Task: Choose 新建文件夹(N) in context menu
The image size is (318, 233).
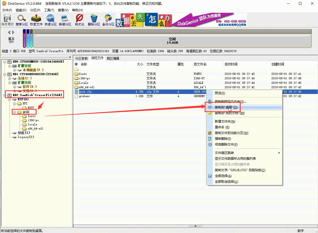Action: click(x=244, y=121)
